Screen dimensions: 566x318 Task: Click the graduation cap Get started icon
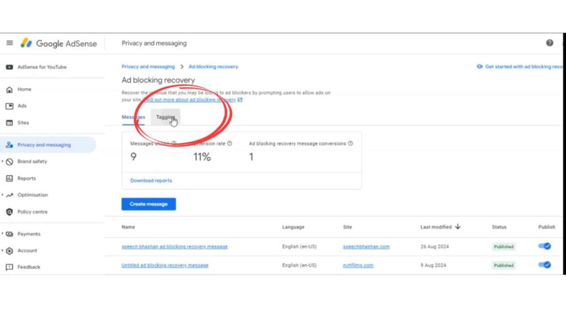(479, 67)
